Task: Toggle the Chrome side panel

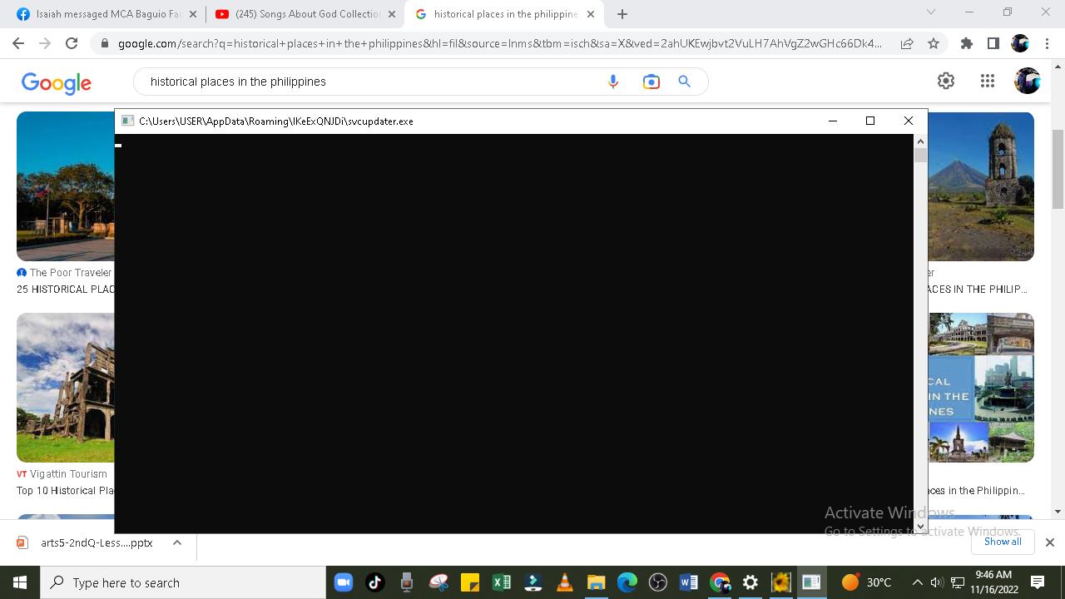Action: (993, 43)
